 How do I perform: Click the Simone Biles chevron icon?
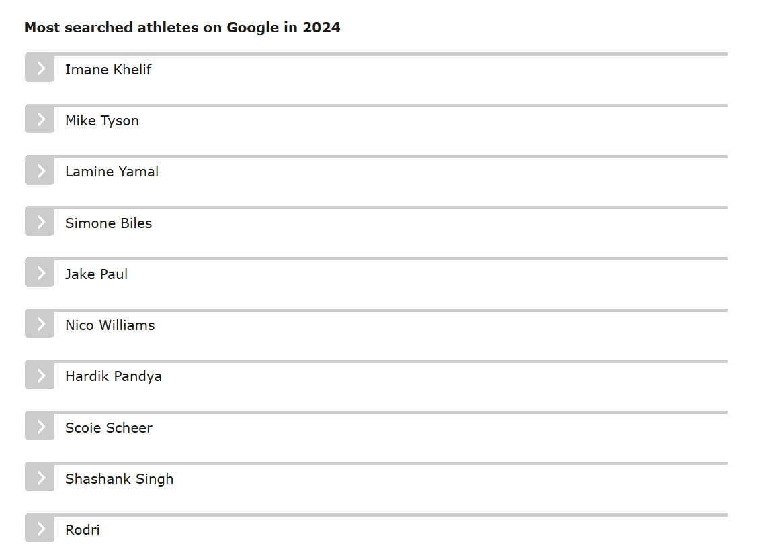point(40,222)
